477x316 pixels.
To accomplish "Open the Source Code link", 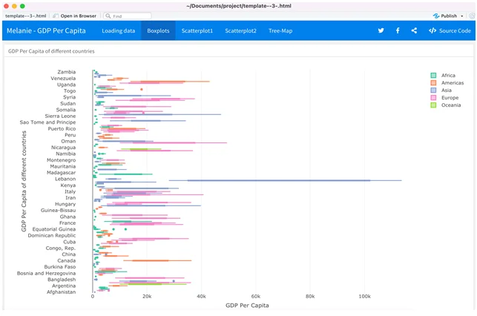I will click(450, 30).
